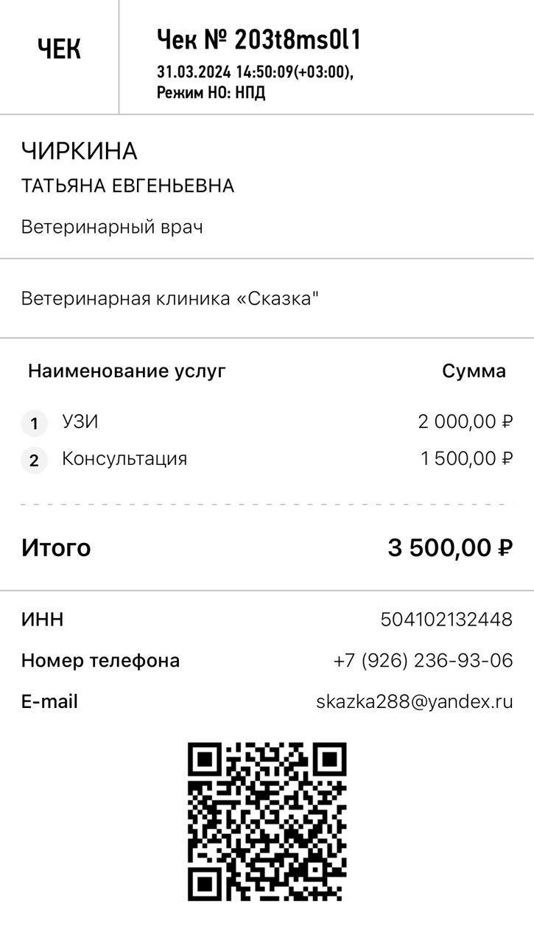
Task: Click the ЧЕК logo in the header
Action: click(59, 49)
